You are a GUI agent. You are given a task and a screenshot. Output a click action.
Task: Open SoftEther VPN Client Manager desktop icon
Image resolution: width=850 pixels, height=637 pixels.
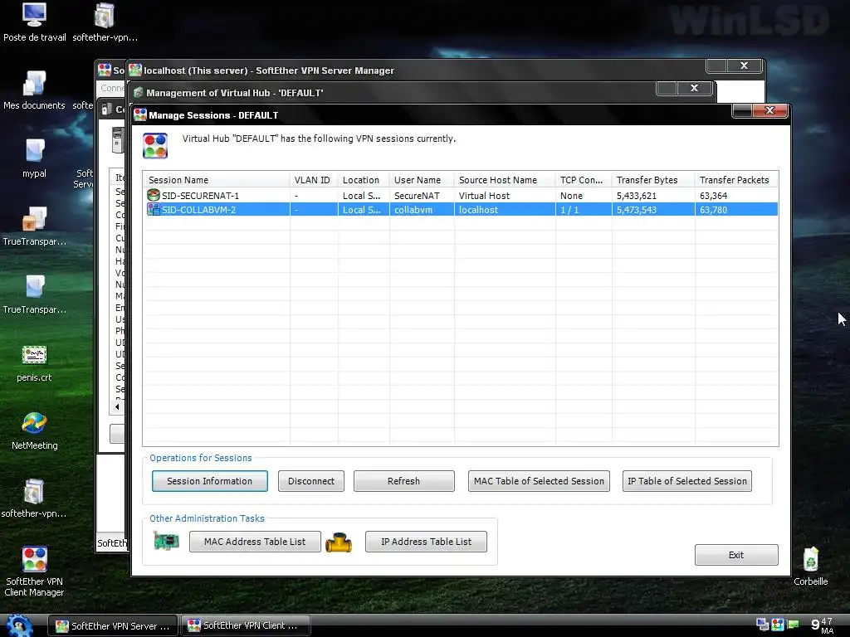(34, 571)
